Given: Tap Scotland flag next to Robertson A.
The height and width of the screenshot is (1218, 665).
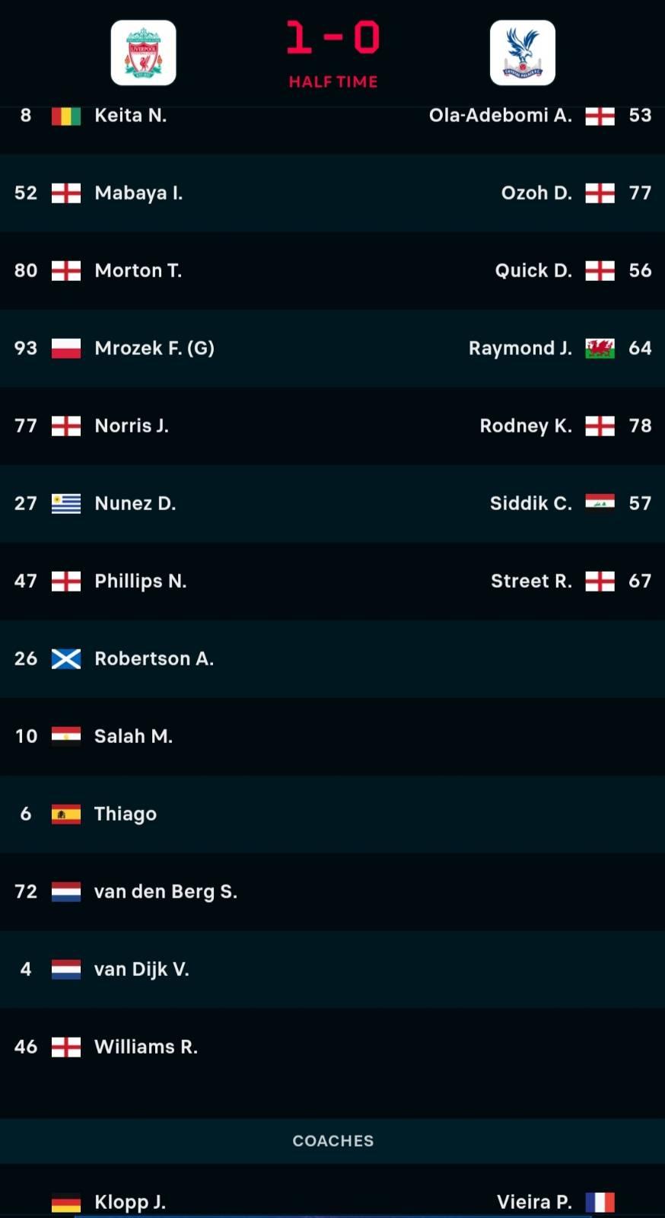Looking at the screenshot, I should click(66, 658).
